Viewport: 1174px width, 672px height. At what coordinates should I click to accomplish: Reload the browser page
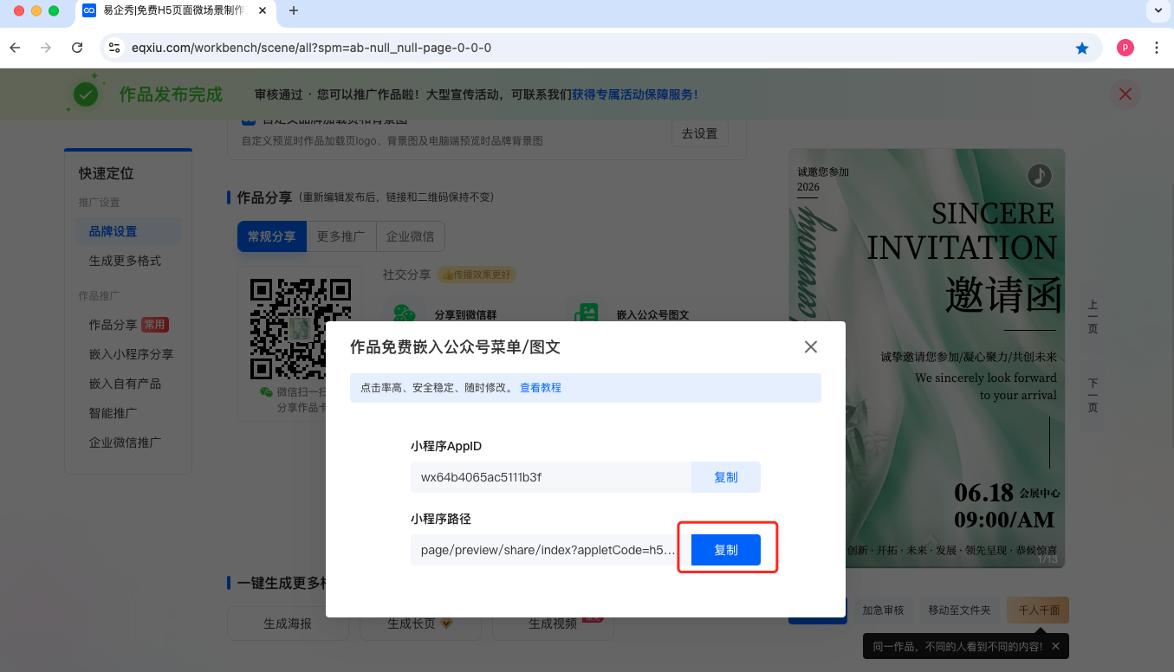77,48
